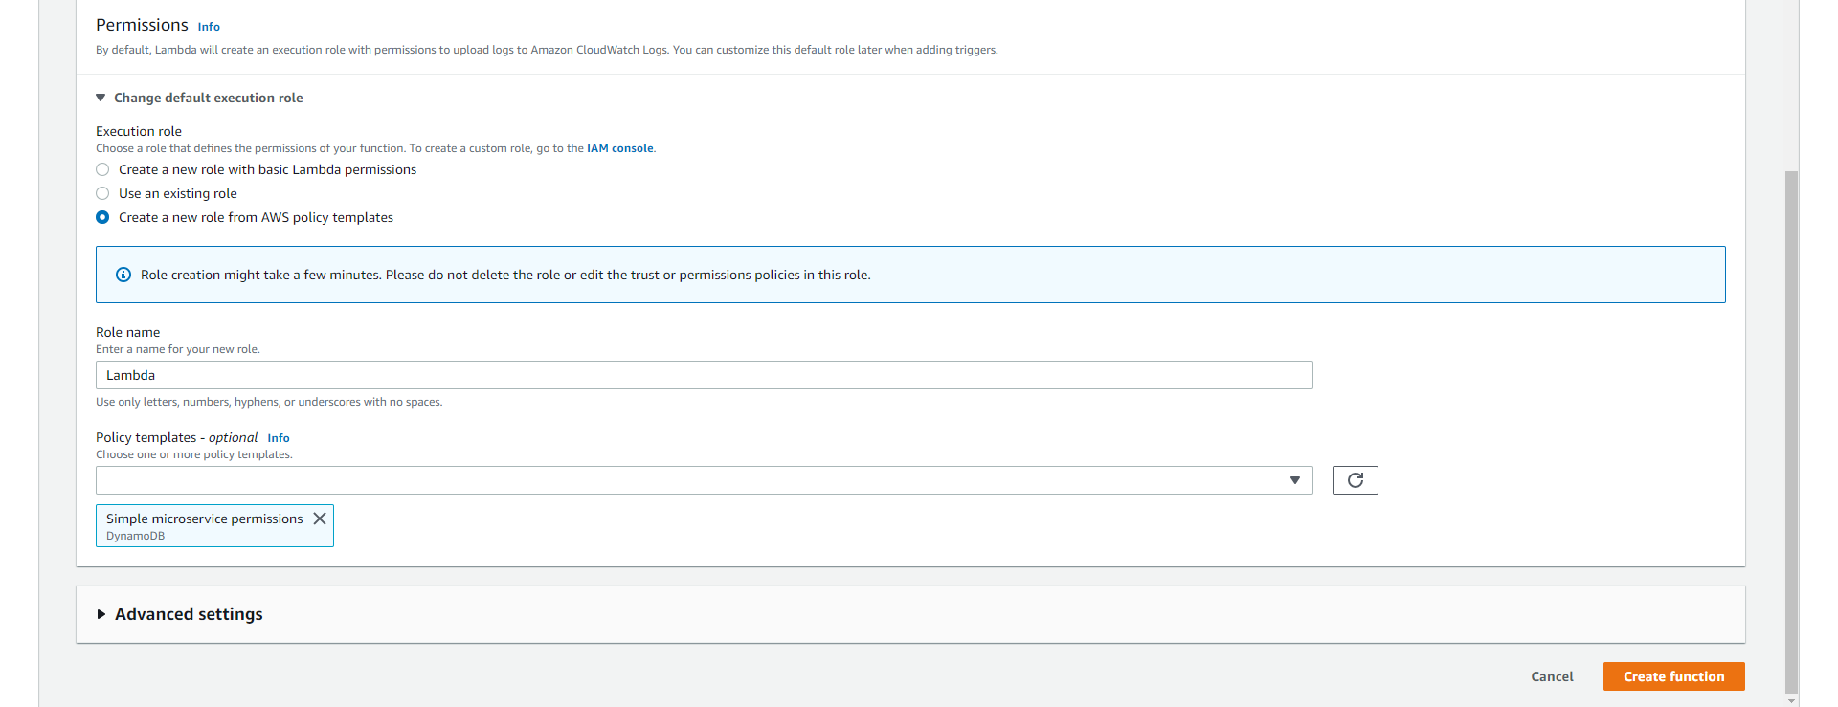Click the Policy templates - optional label
Image resolution: width=1838 pixels, height=707 pixels.
pos(177,437)
